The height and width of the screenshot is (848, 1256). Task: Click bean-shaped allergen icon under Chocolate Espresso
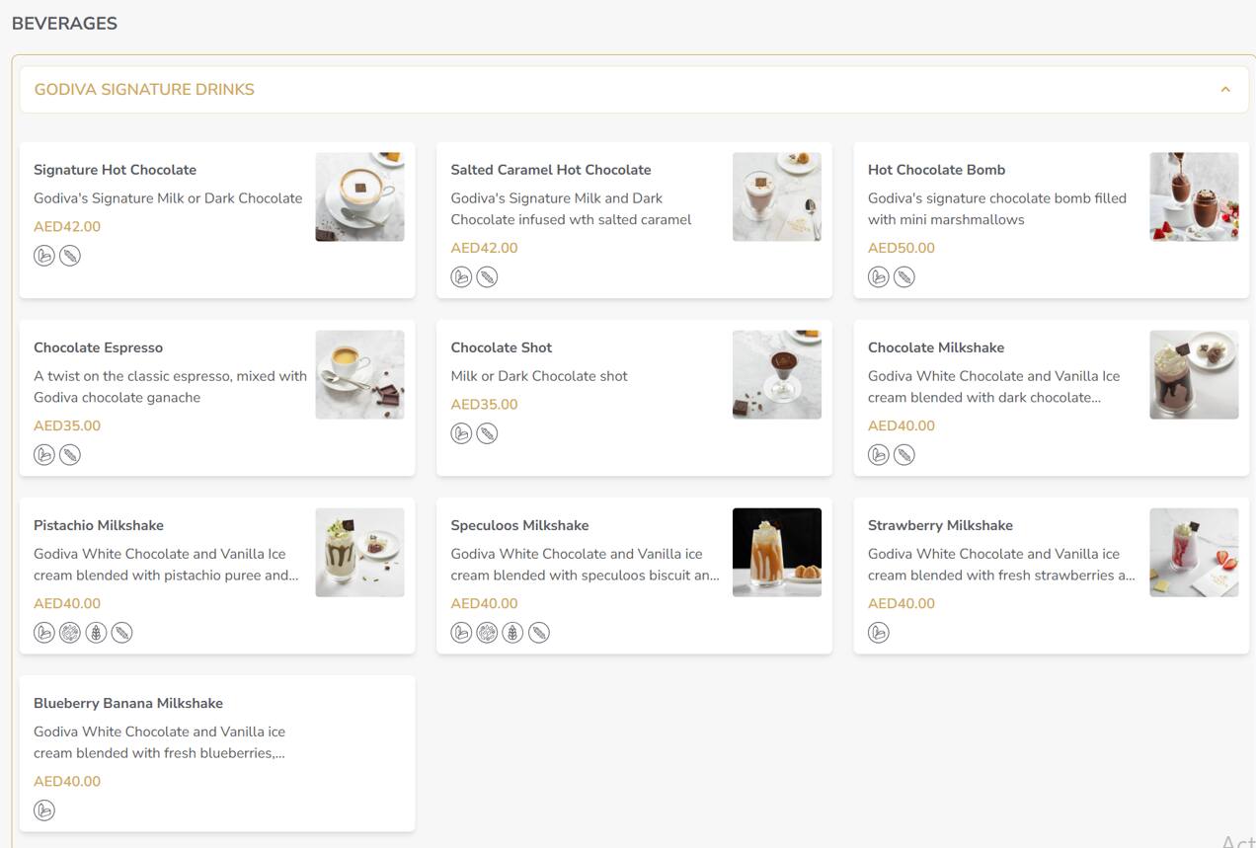[44, 455]
